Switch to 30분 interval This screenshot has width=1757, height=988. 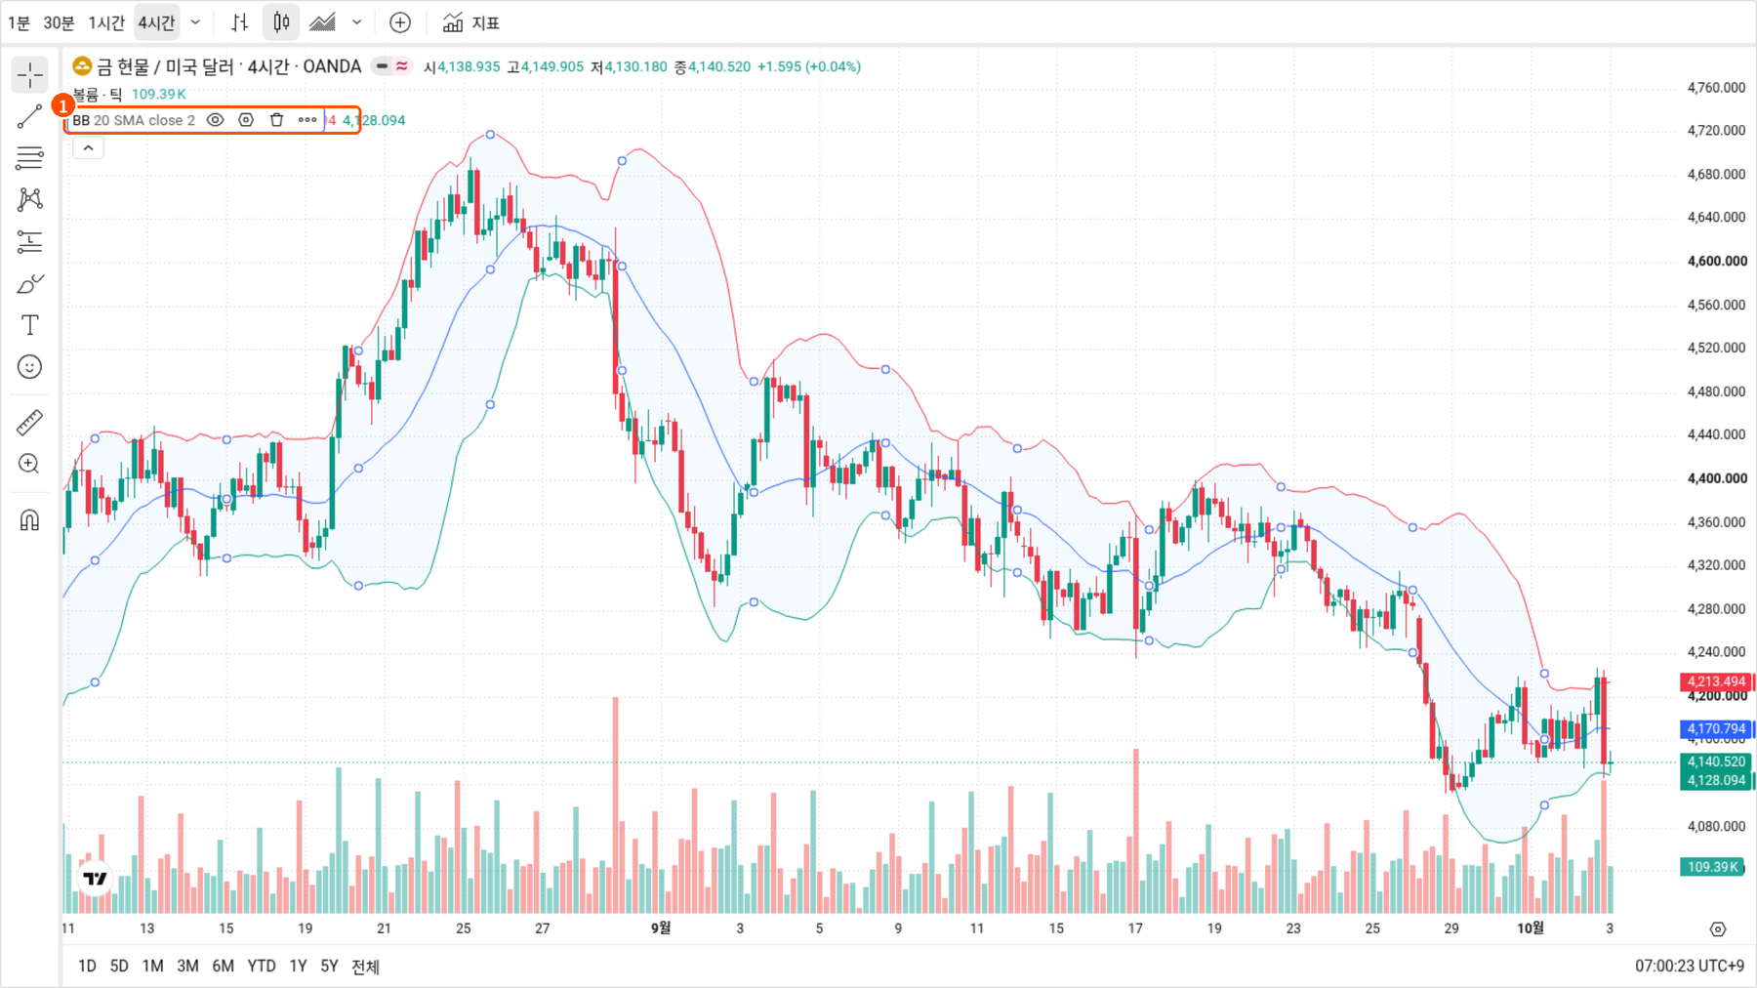59,22
